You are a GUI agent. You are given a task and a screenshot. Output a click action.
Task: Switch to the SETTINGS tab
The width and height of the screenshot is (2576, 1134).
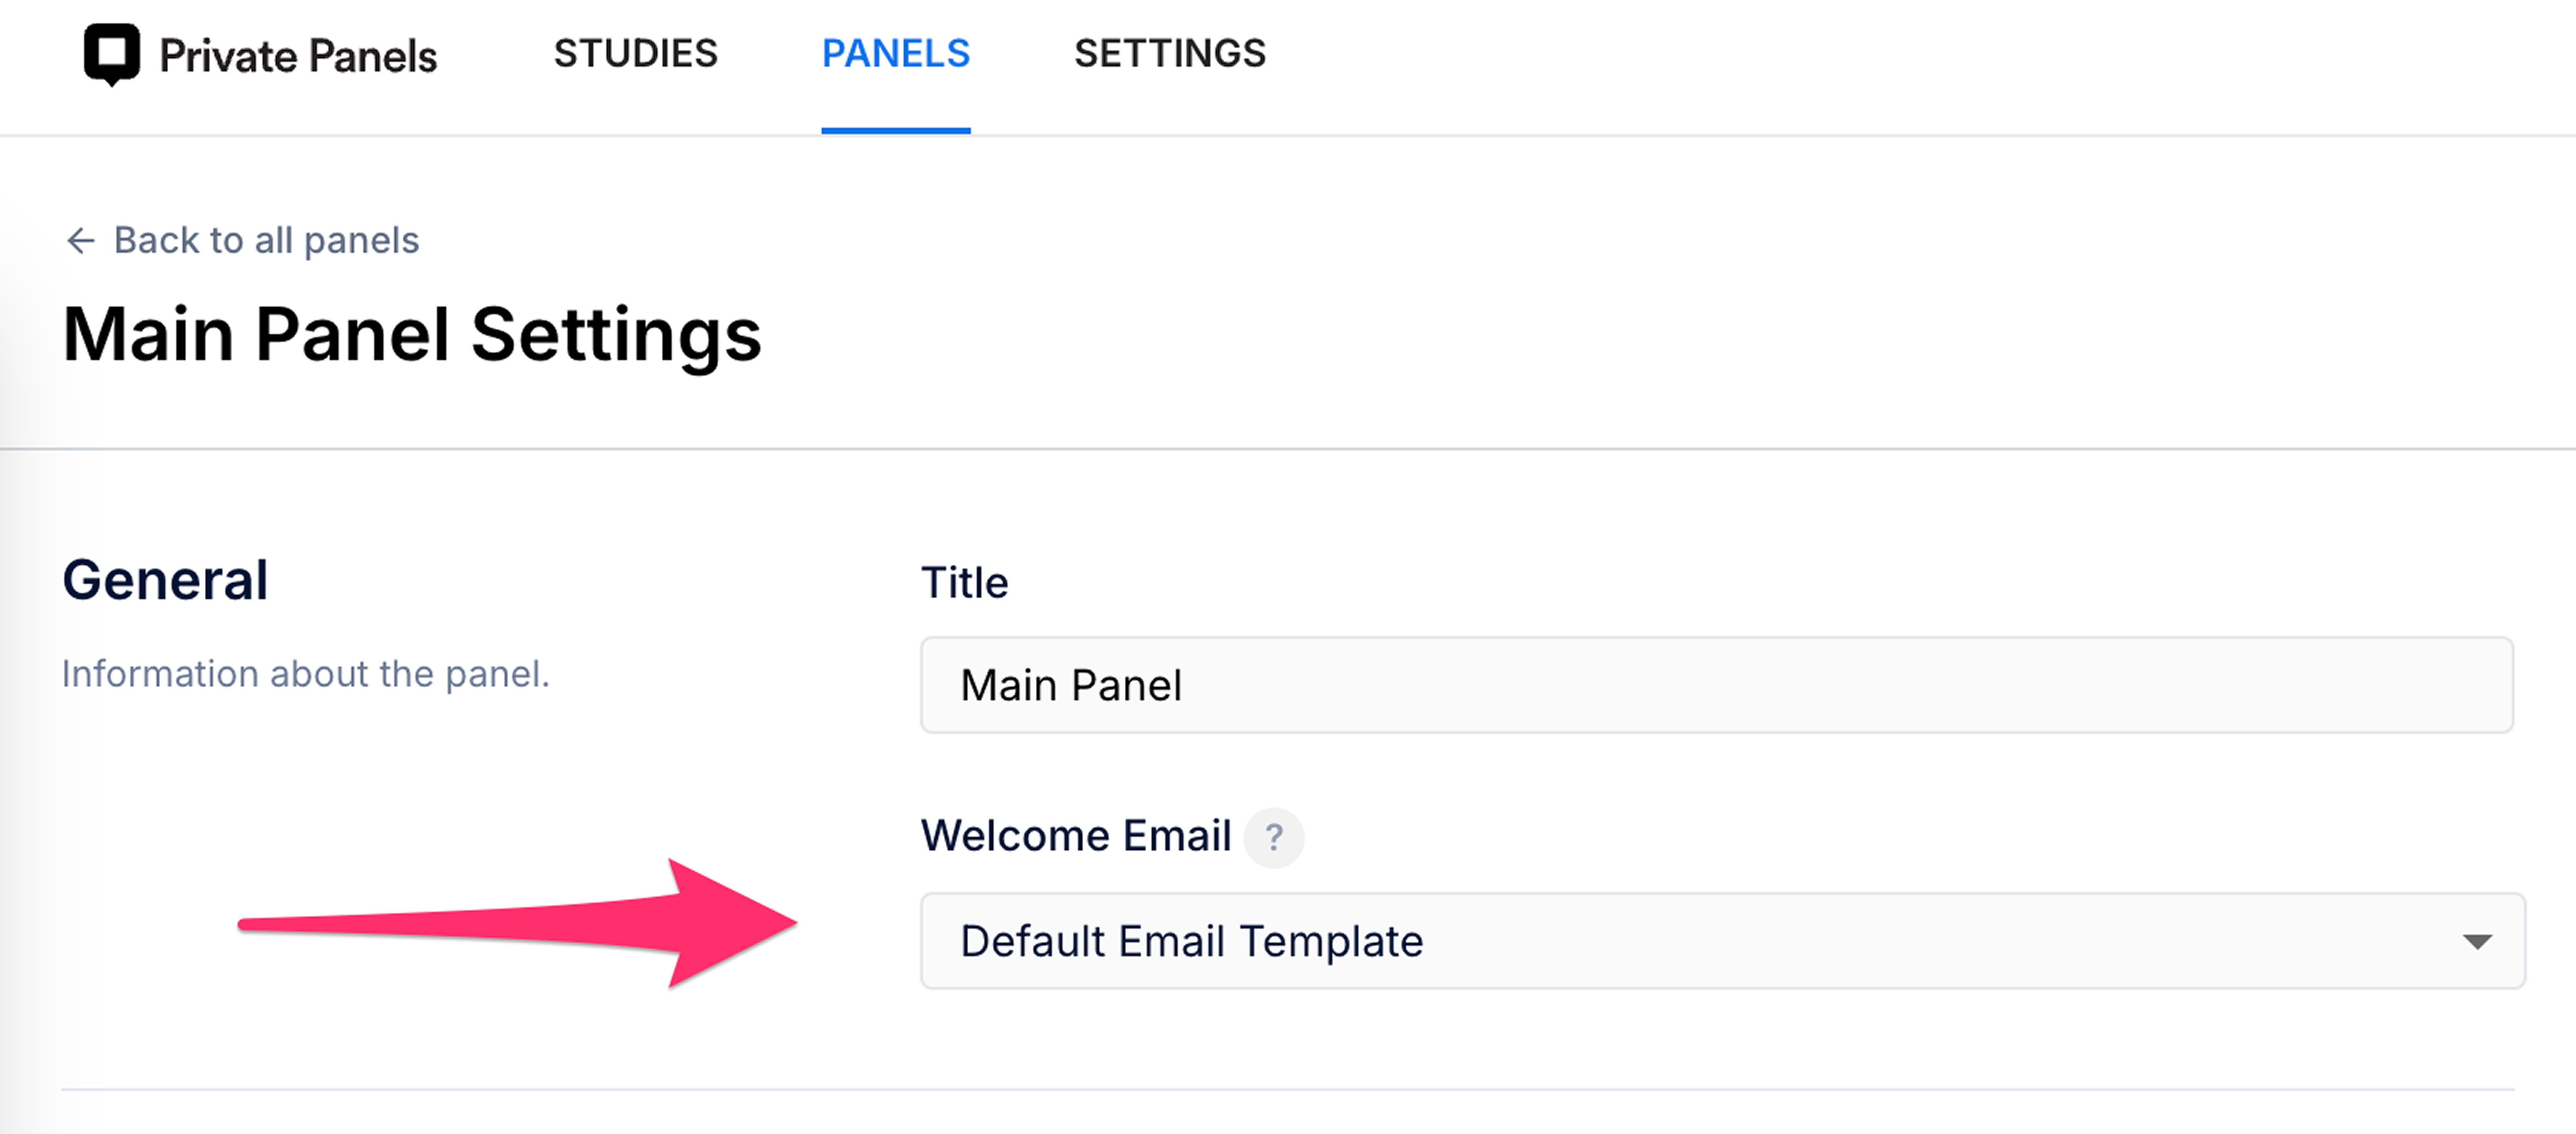(x=1170, y=54)
